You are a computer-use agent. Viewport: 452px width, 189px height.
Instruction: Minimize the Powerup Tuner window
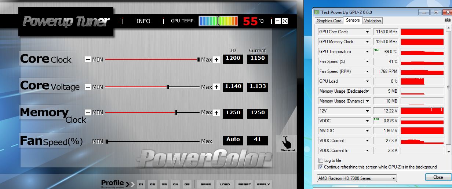click(278, 21)
